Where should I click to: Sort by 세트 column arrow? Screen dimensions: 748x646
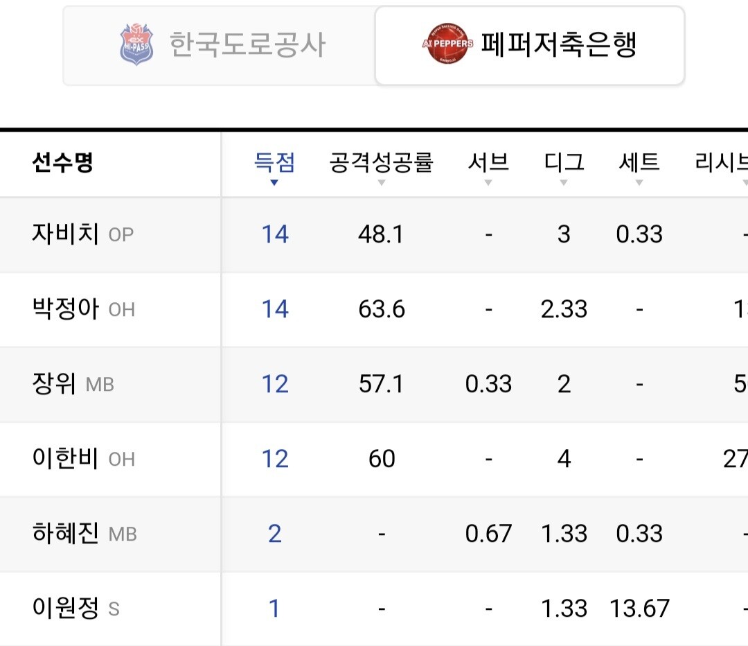click(x=639, y=182)
